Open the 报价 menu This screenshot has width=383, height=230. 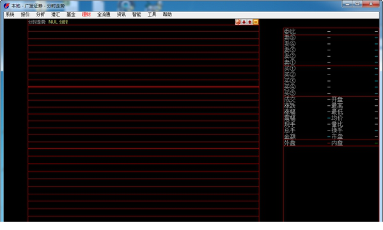pyautogui.click(x=25, y=15)
